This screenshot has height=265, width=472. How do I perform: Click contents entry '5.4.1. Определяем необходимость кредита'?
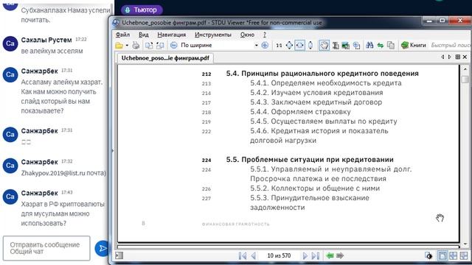326,83
